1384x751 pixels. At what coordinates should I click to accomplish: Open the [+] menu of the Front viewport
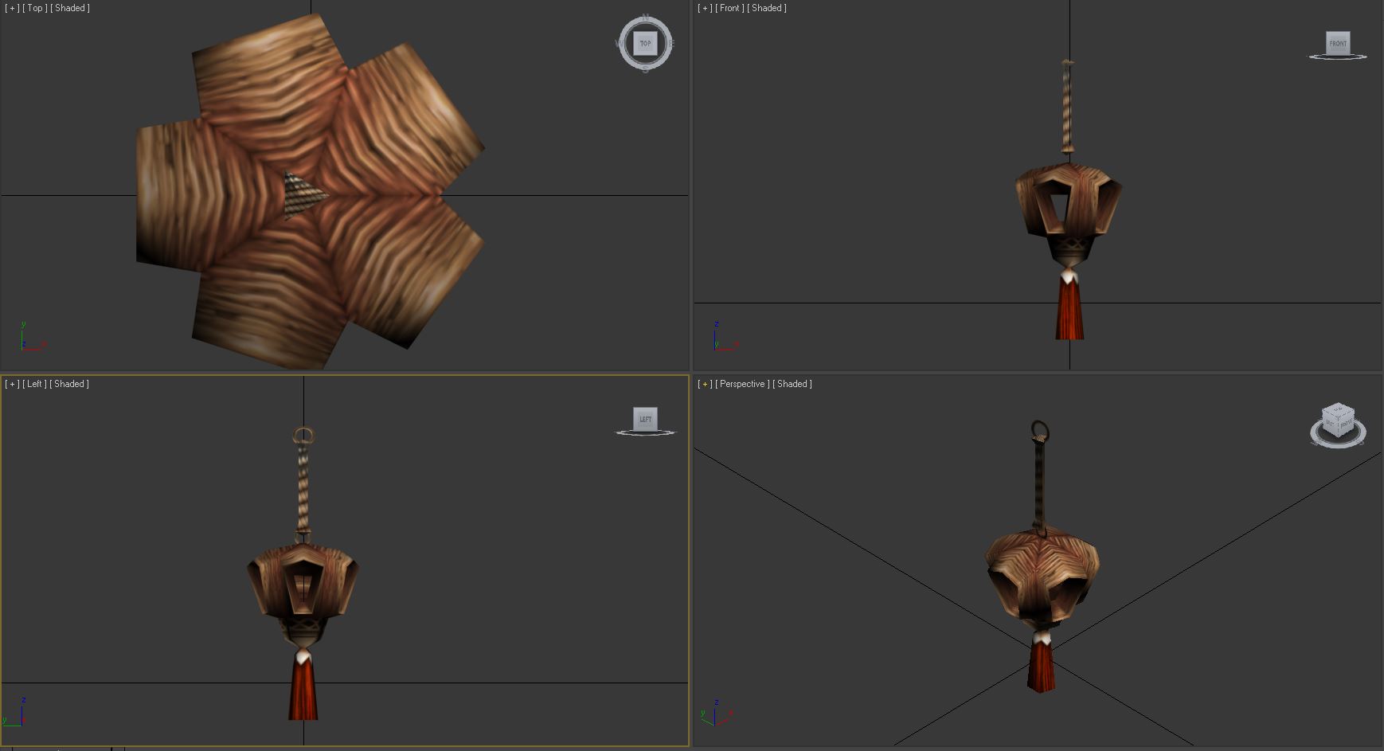pos(705,8)
